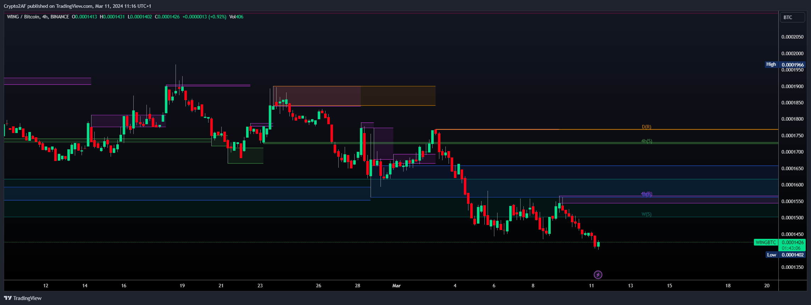
Task: Click the 0.0001350 price axis label
Action: 792,267
